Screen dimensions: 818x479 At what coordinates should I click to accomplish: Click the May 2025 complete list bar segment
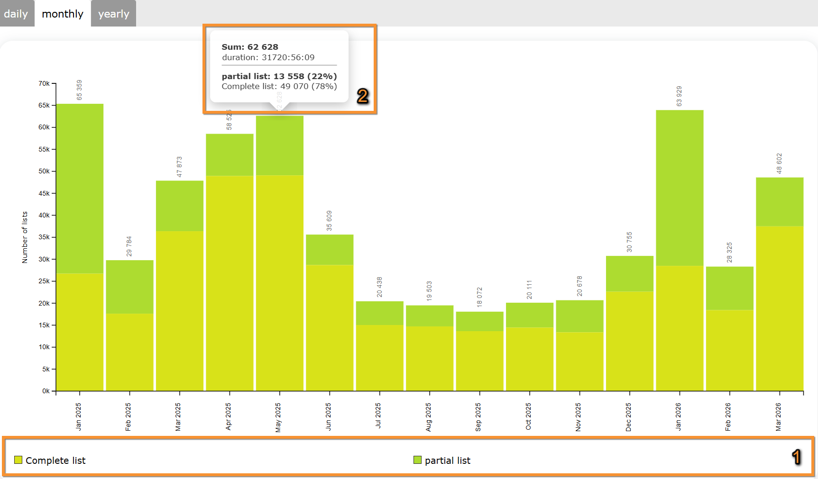pos(280,283)
